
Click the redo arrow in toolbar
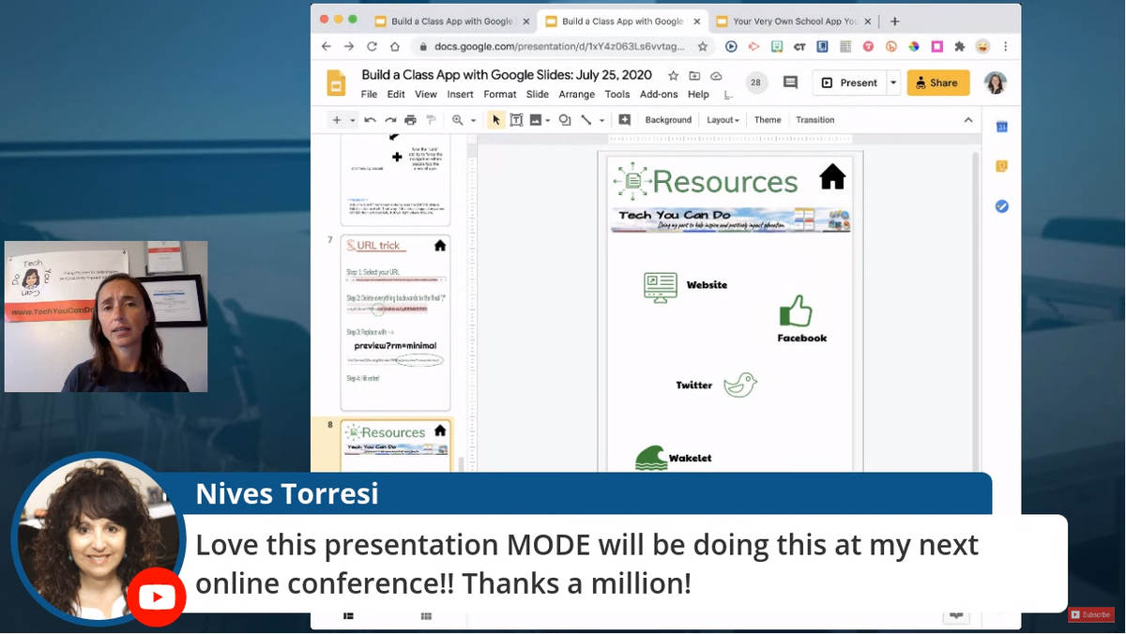[390, 120]
